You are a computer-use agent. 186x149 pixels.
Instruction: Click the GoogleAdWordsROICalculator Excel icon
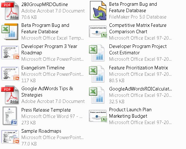pyautogui.click(x=97, y=95)
